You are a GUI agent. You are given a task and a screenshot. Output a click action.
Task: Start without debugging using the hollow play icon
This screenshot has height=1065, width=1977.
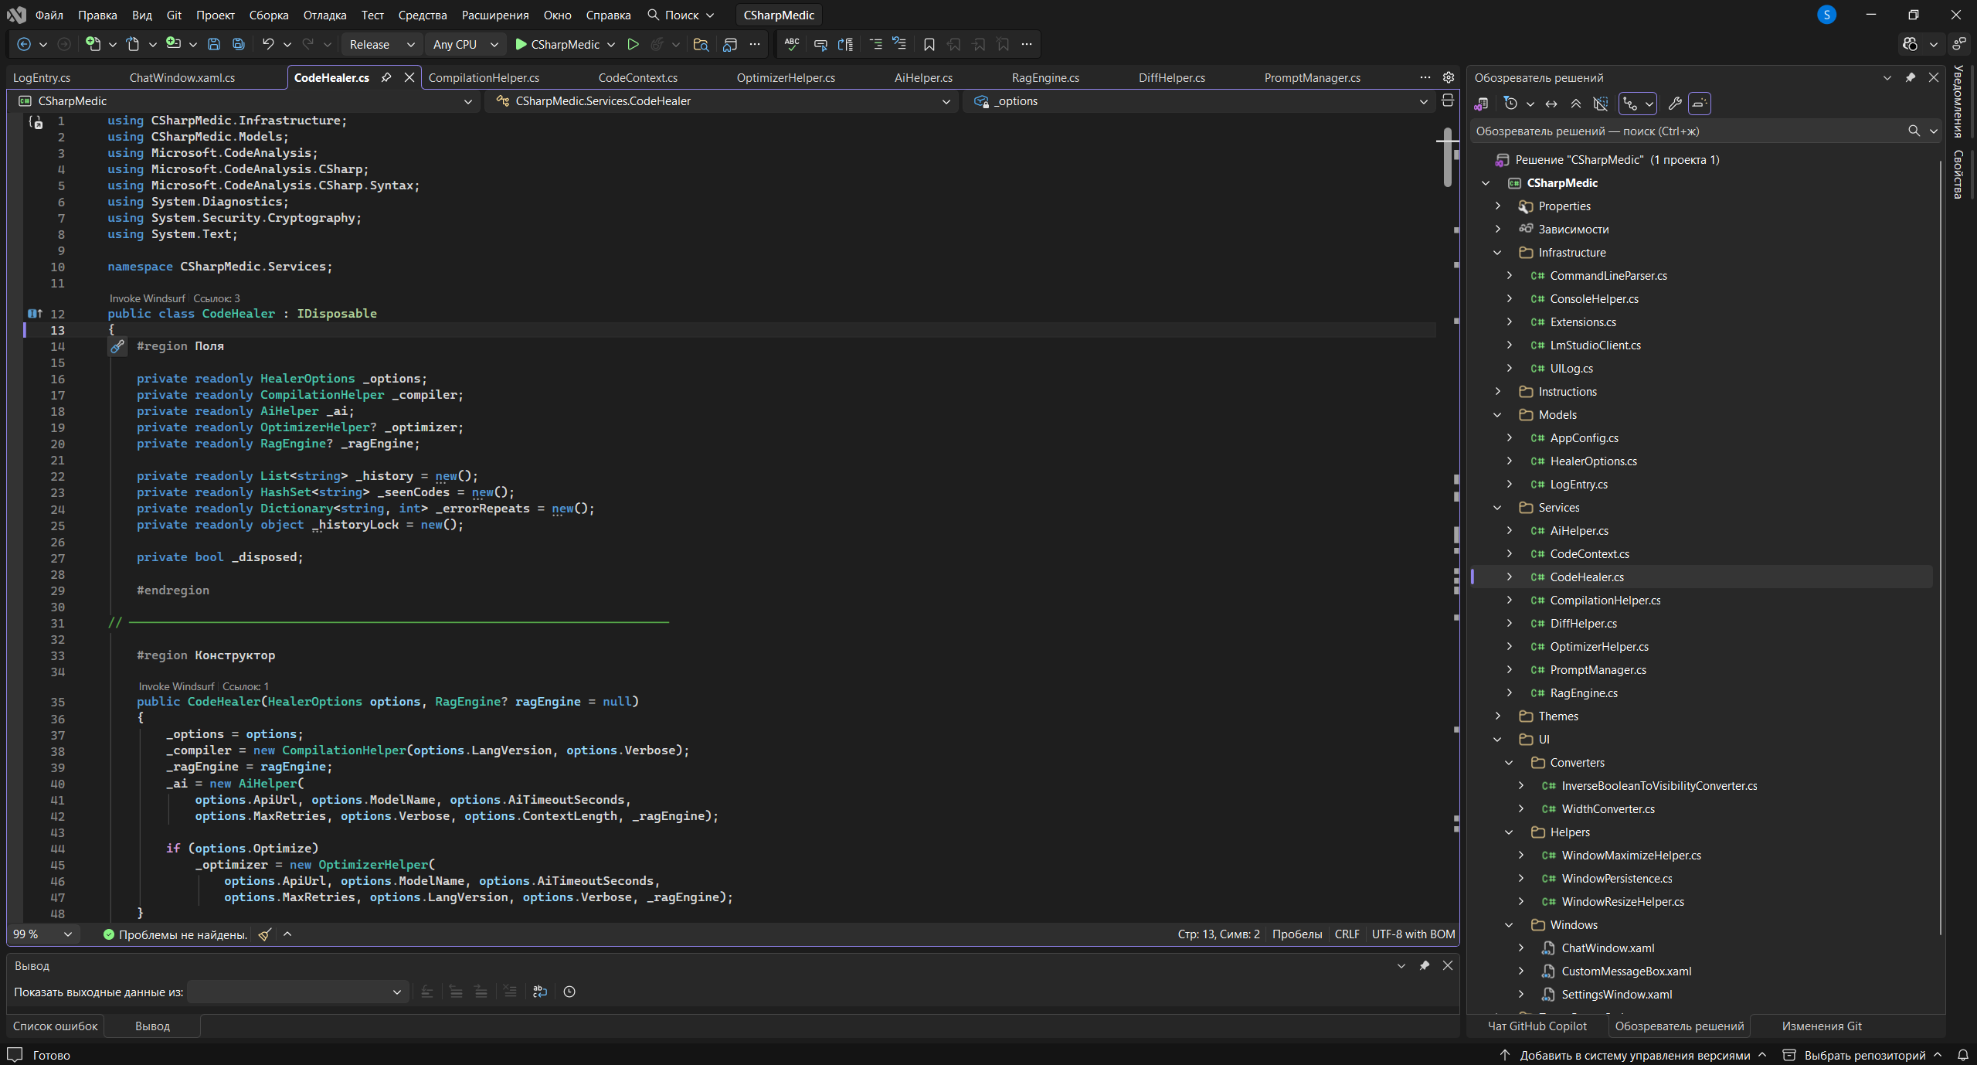[x=633, y=44]
